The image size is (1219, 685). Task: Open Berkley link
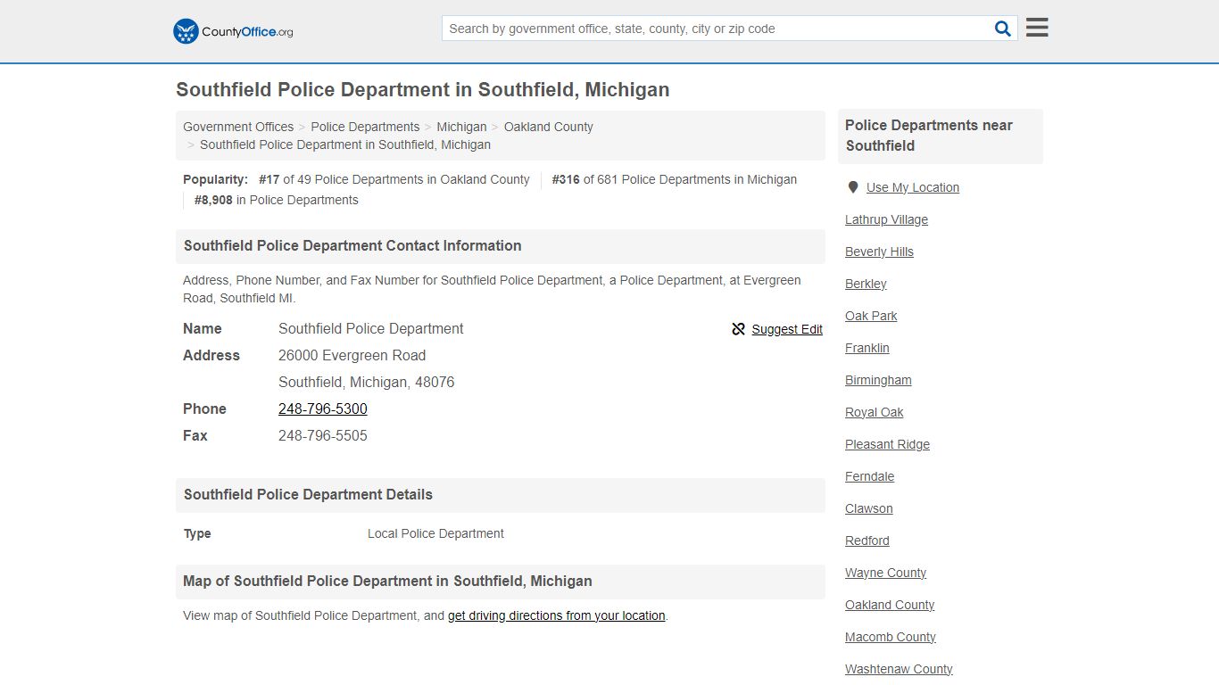click(x=866, y=284)
